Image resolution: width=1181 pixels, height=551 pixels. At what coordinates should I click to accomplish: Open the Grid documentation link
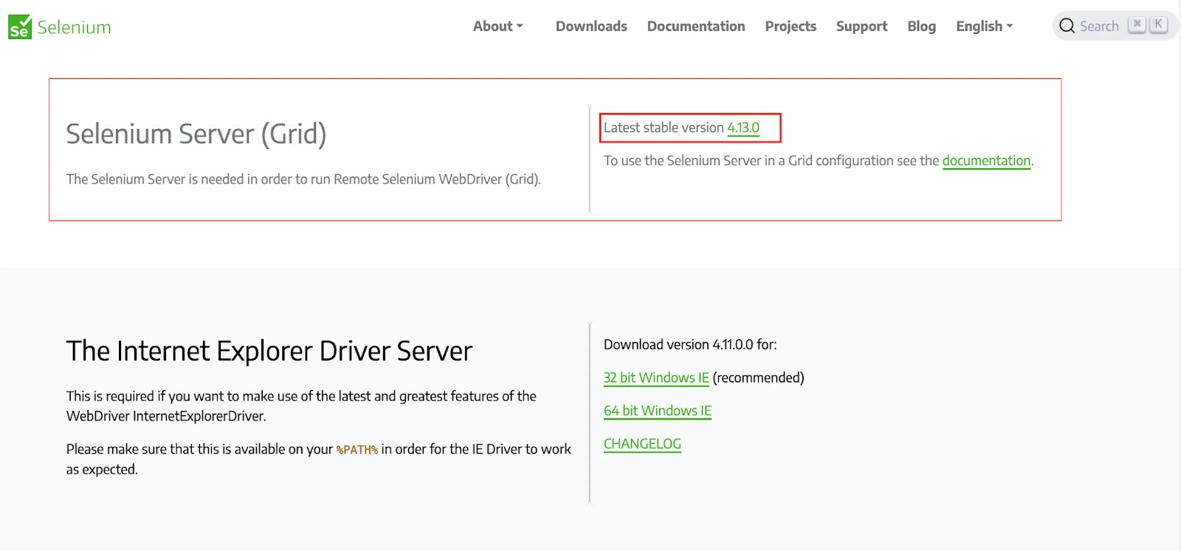click(x=986, y=161)
